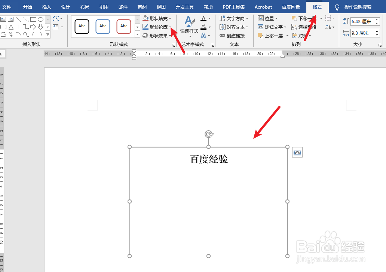Image resolution: width=386 pixels, height=272 pixels.
Task: Increase the shape height with stepper
Action: [x=377, y=20]
